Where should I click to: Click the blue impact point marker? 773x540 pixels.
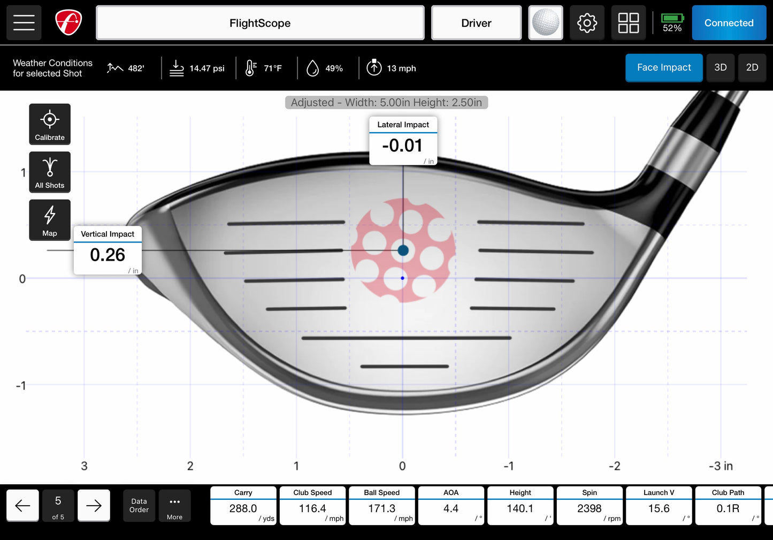click(403, 250)
